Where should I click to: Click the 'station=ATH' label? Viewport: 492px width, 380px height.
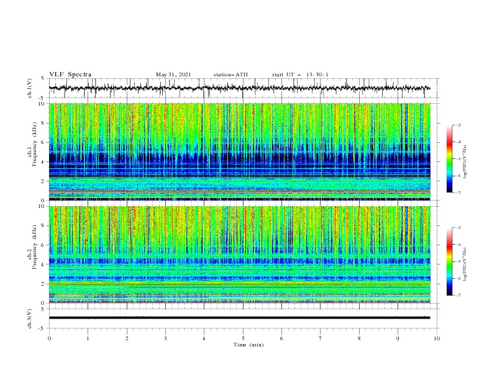coord(230,75)
